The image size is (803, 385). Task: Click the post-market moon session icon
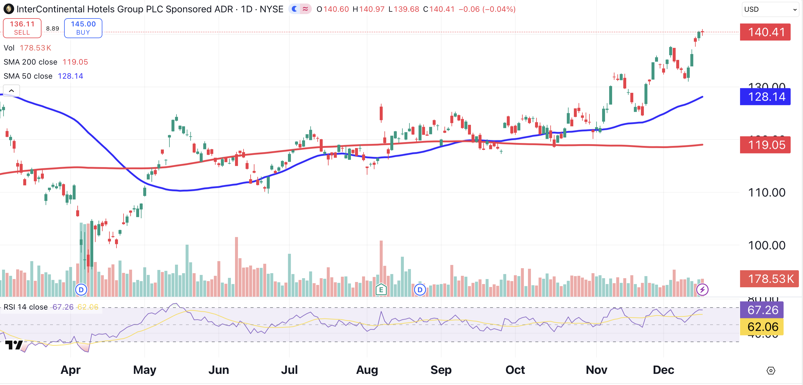[294, 9]
